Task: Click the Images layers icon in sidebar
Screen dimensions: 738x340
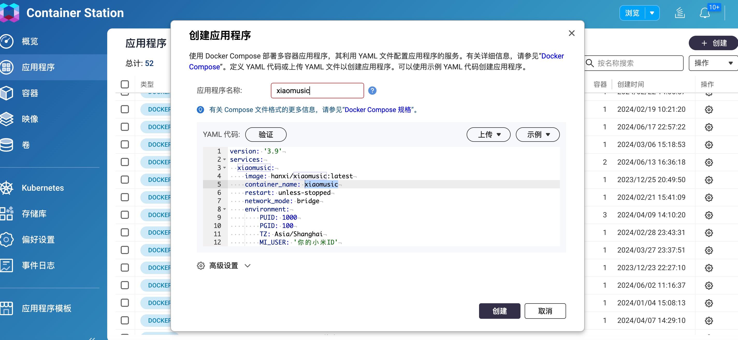Action: [x=6, y=119]
